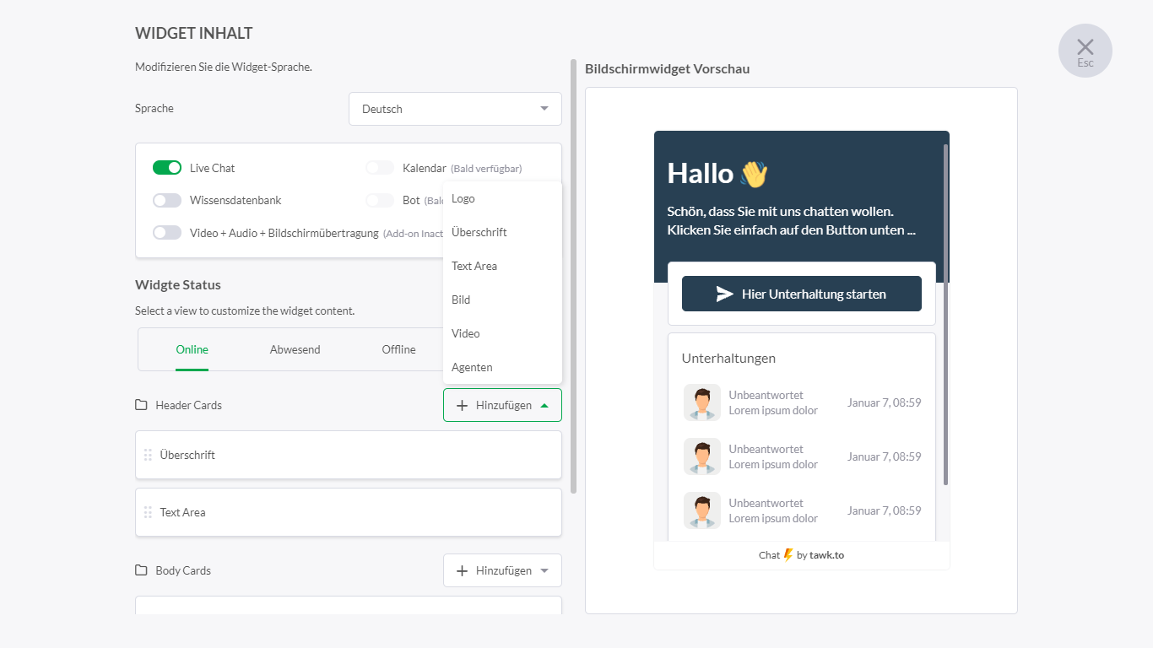Toggle Video + Audio + Bildschirmübertragung

coord(167,233)
